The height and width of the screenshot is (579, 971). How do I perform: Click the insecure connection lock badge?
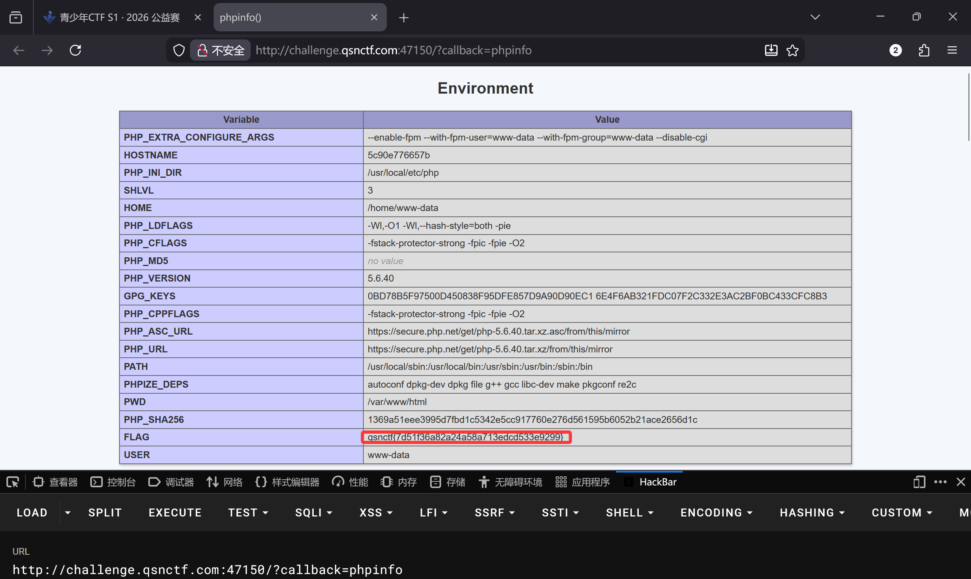[221, 50]
